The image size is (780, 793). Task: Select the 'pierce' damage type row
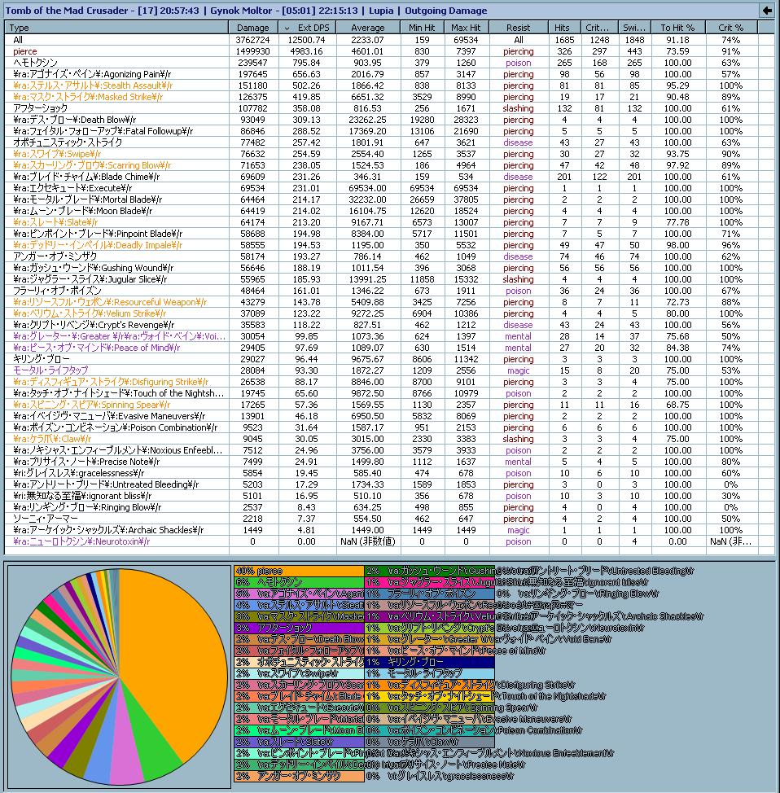389,51
